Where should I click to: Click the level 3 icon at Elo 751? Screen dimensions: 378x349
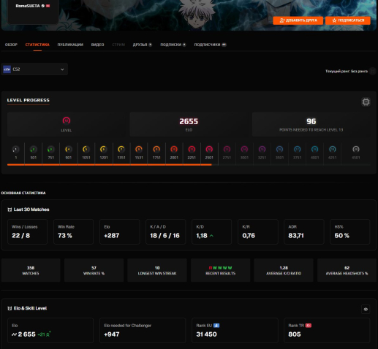(50, 149)
